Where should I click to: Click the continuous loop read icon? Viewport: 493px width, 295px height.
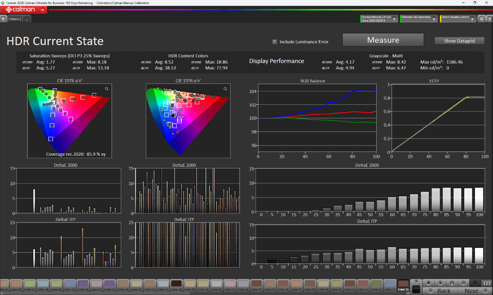pos(463,283)
